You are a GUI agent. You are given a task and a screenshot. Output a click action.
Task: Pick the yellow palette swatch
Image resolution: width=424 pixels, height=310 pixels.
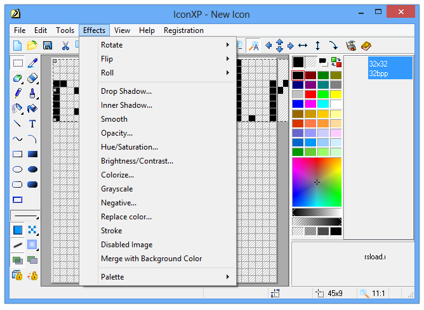[336, 94]
